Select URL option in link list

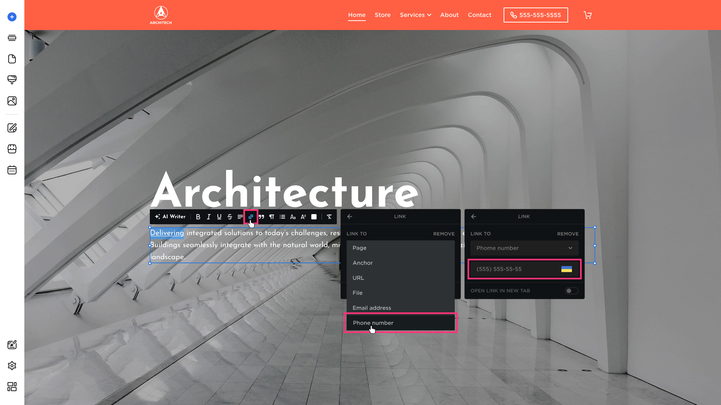tap(358, 278)
